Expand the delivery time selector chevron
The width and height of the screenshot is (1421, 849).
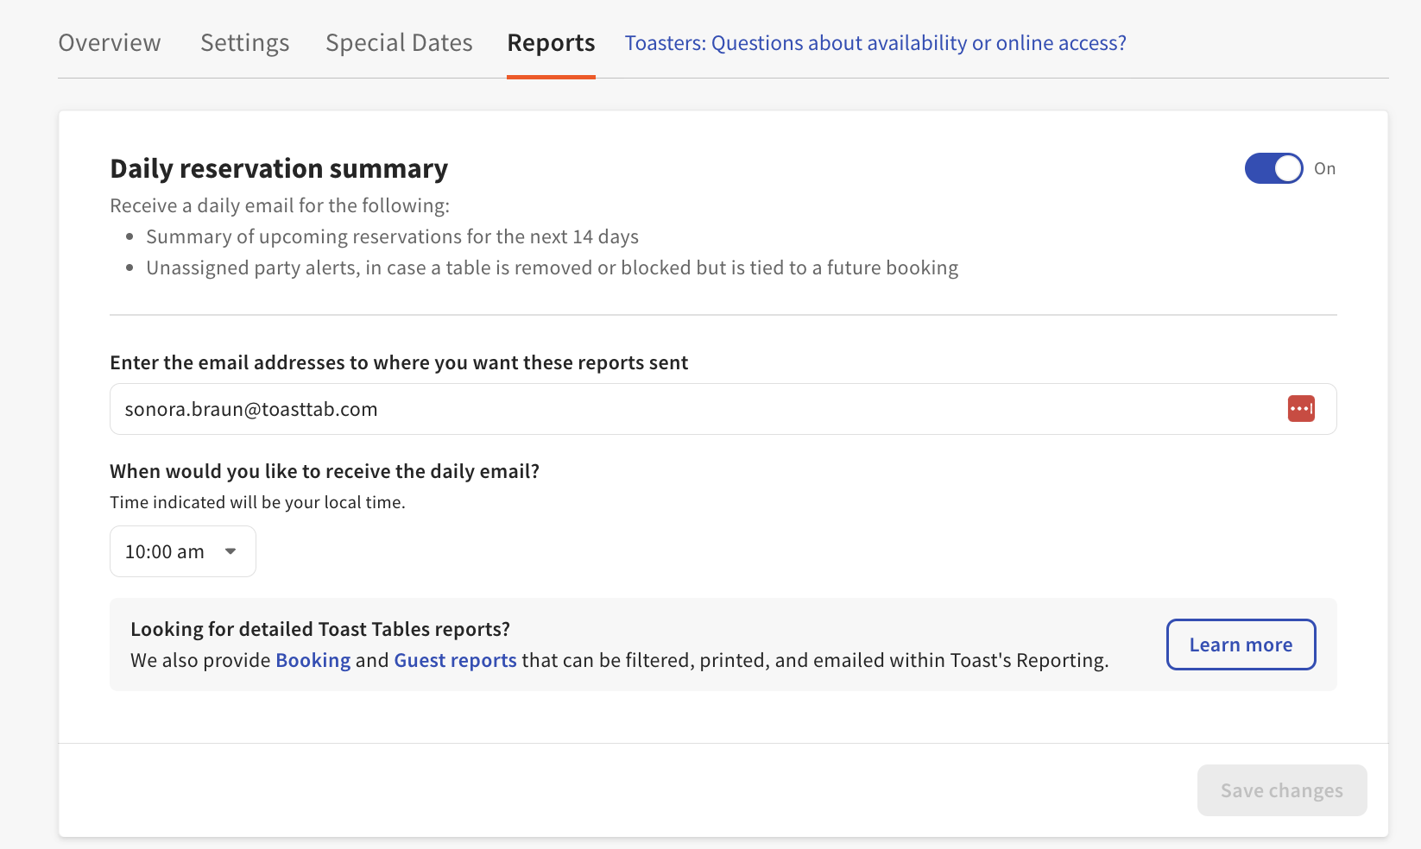[x=231, y=551]
